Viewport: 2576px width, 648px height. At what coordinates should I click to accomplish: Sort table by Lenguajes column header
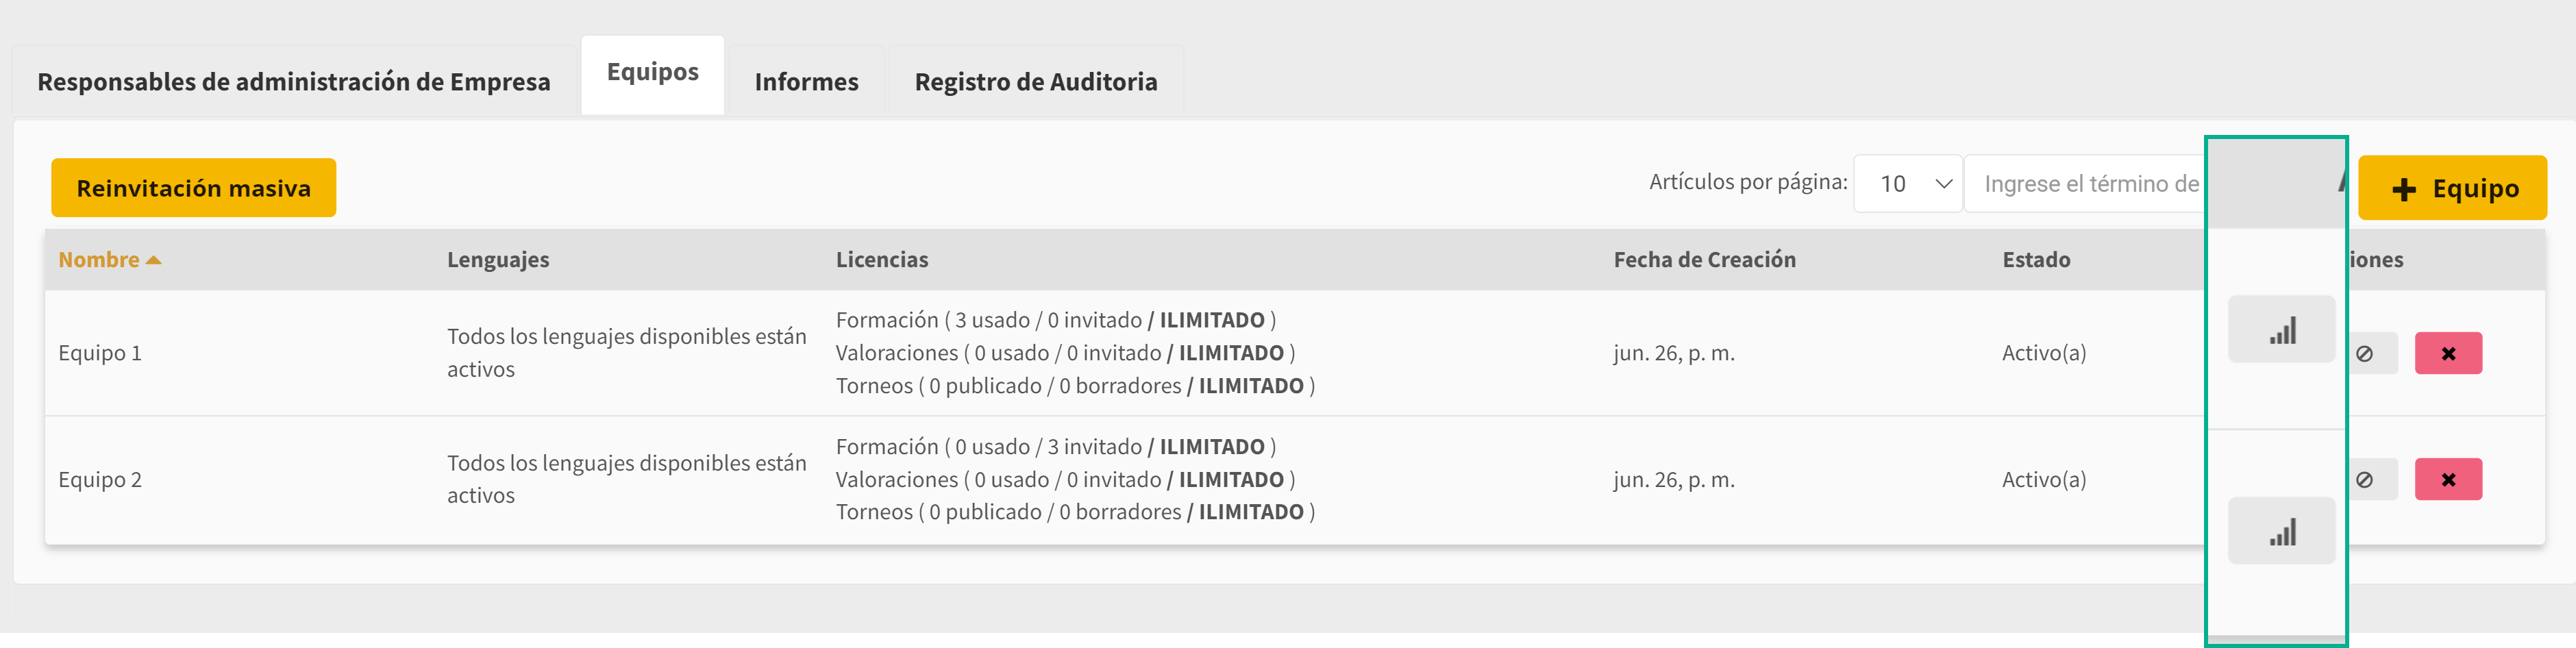498,260
